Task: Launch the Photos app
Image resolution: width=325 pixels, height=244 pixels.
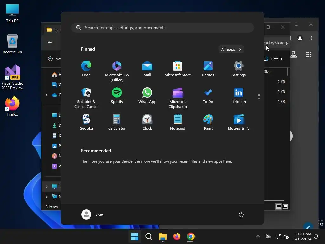Action: [208, 69]
